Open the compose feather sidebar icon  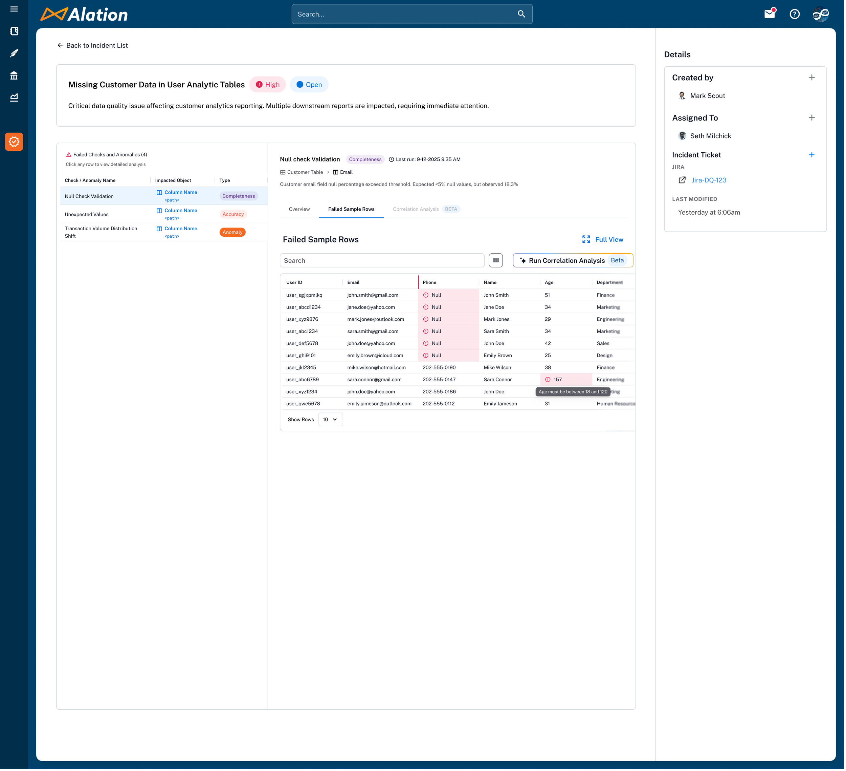(14, 53)
